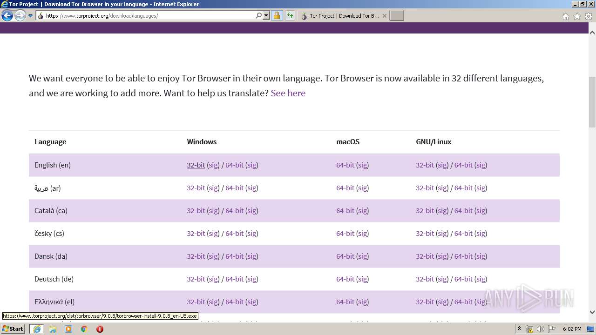This screenshot has height=335, width=596.
Task: Download English Windows 64-bit installer
Action: (234, 165)
